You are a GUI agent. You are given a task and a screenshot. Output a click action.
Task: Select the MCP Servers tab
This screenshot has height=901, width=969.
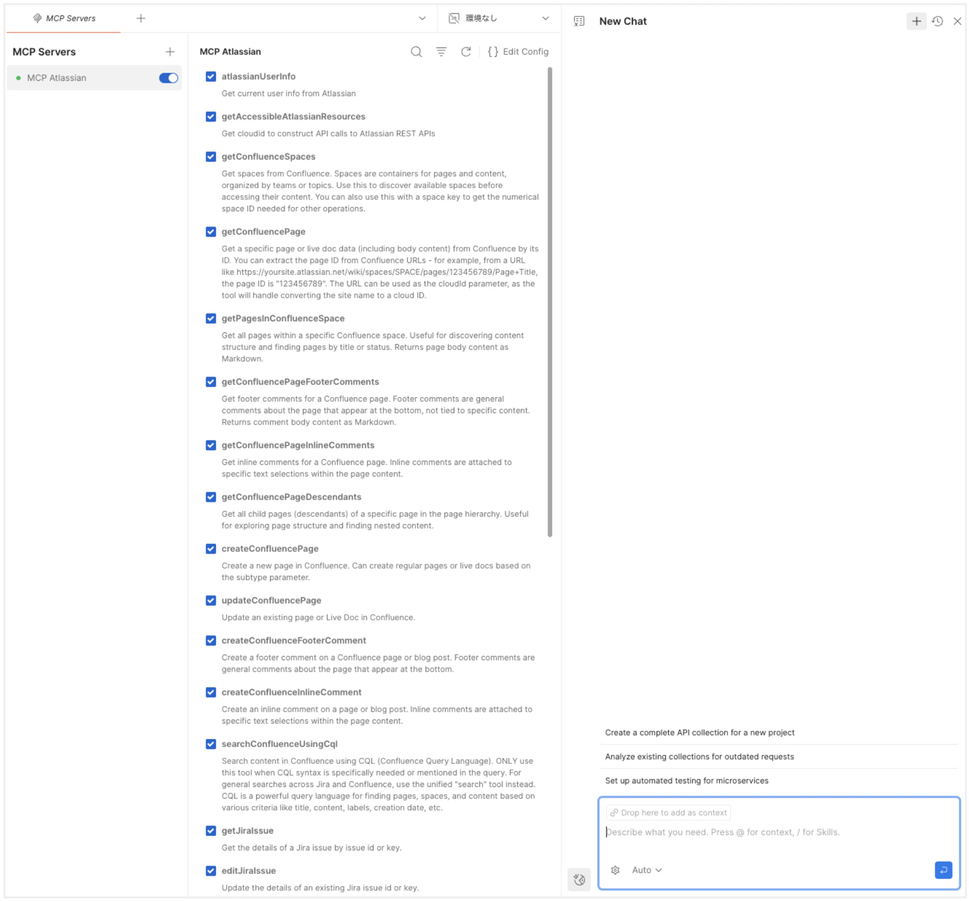[x=64, y=18]
